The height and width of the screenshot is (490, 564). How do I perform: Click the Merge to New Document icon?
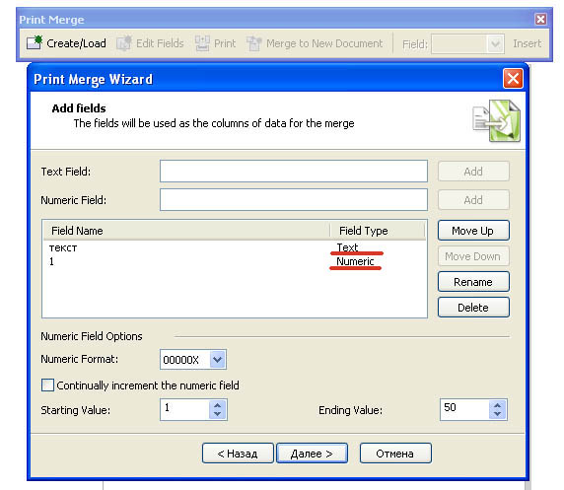pos(254,43)
